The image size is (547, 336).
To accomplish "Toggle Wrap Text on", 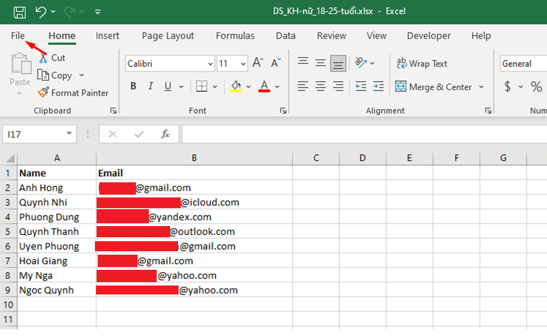I will click(x=422, y=63).
